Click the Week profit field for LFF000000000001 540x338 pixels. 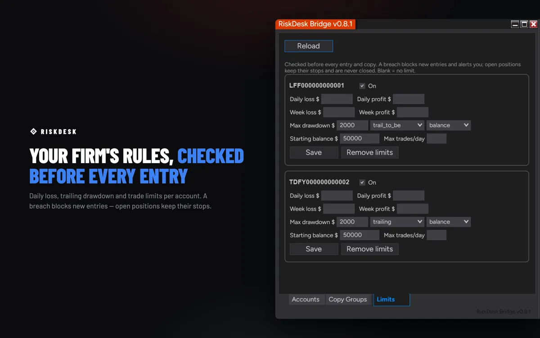(x=413, y=112)
